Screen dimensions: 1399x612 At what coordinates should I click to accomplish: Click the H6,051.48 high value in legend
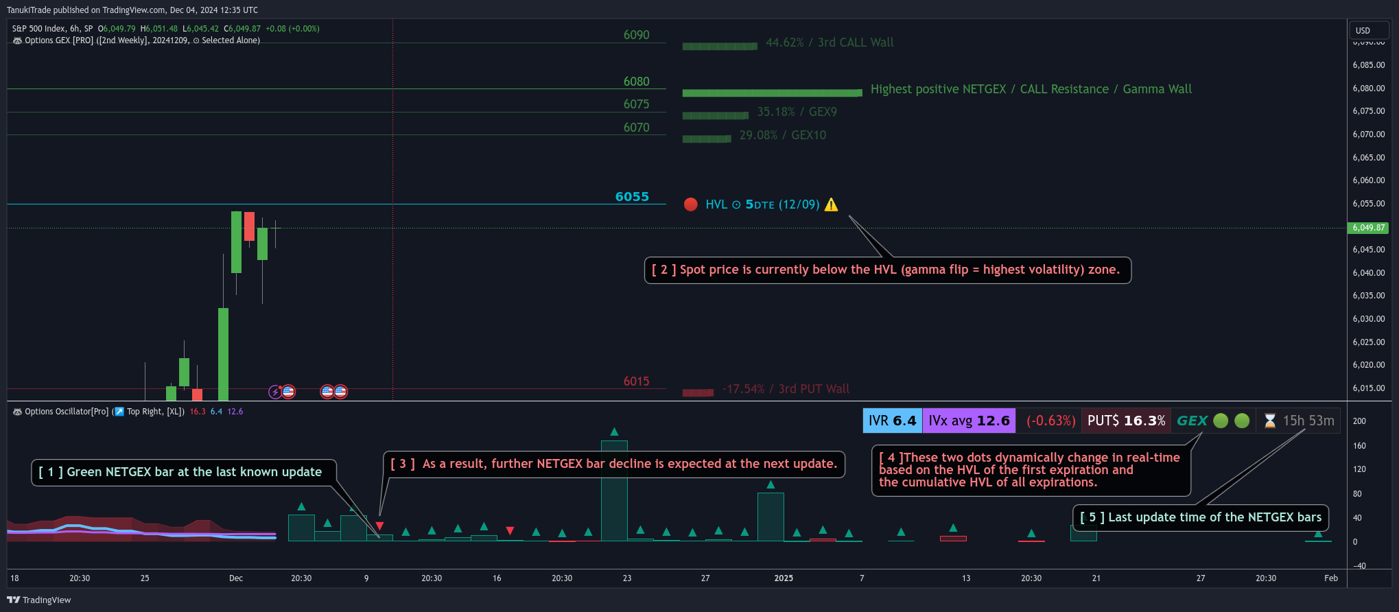click(159, 29)
